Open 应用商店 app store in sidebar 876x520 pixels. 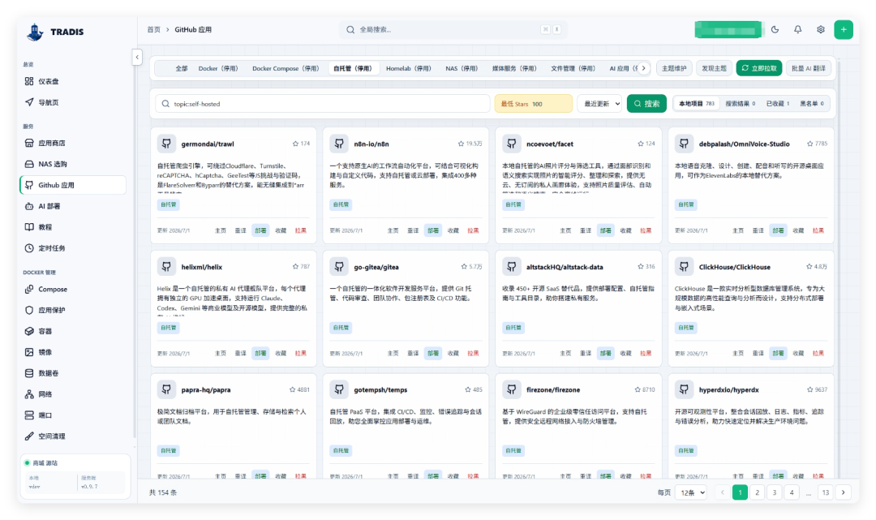pyautogui.click(x=73, y=143)
